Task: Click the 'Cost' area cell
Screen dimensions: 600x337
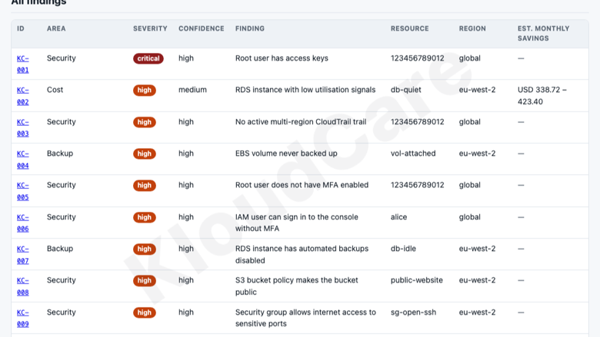Action: (55, 90)
